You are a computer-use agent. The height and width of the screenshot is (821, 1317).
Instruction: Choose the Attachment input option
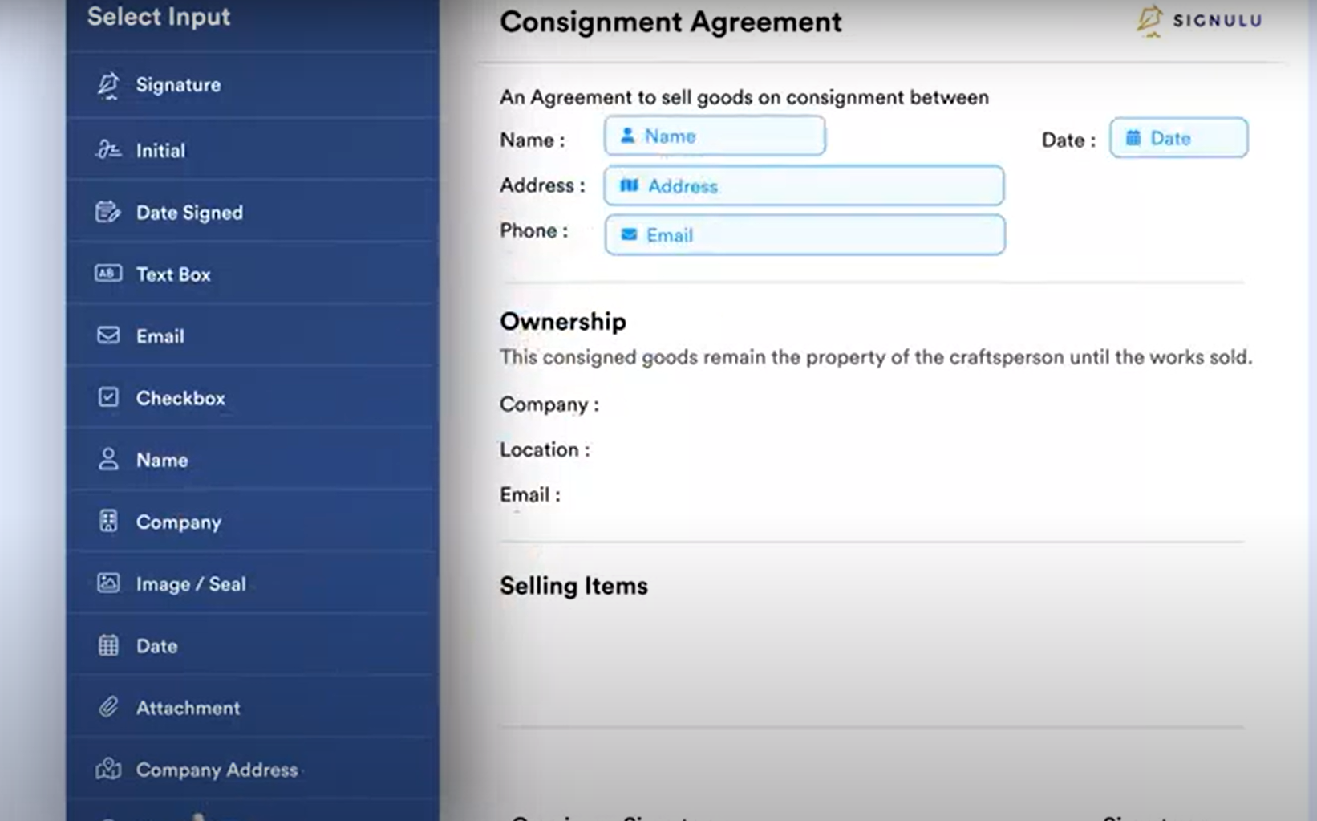(x=187, y=708)
